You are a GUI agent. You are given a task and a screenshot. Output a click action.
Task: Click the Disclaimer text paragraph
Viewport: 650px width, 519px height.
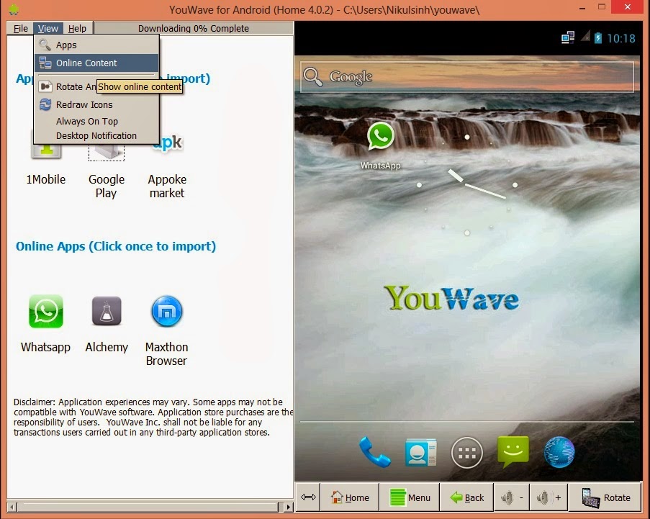[x=153, y=417]
